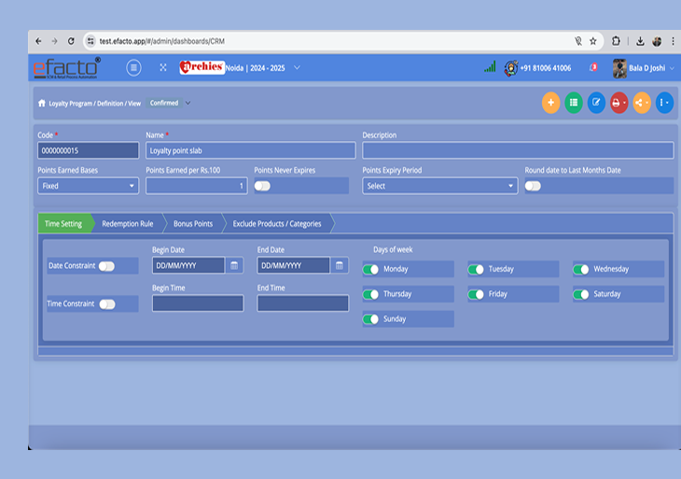Turn off Friday toggle
681x479 pixels.
pyautogui.click(x=476, y=295)
